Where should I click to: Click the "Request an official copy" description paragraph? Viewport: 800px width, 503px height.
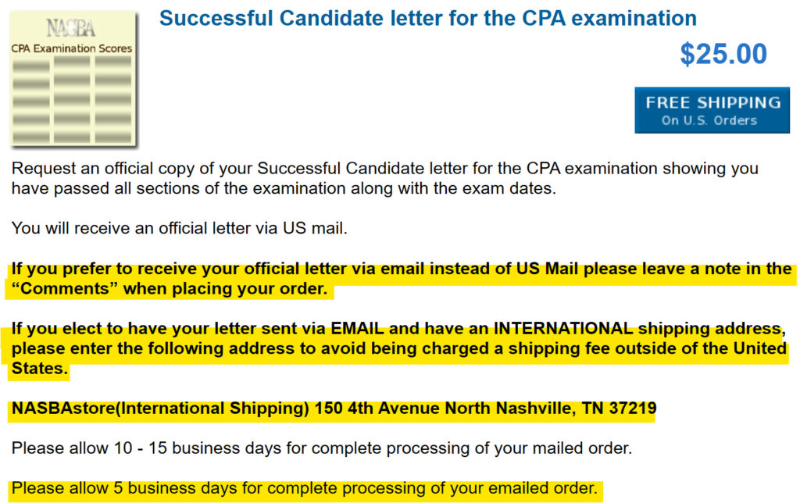pyautogui.click(x=384, y=179)
